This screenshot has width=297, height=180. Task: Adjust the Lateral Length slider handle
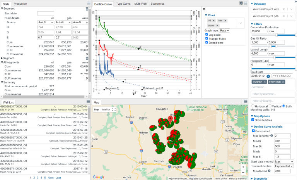click(275, 57)
